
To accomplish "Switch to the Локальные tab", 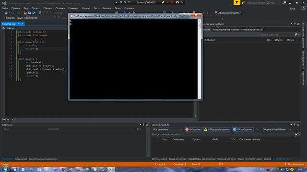I will click(x=21, y=159).
